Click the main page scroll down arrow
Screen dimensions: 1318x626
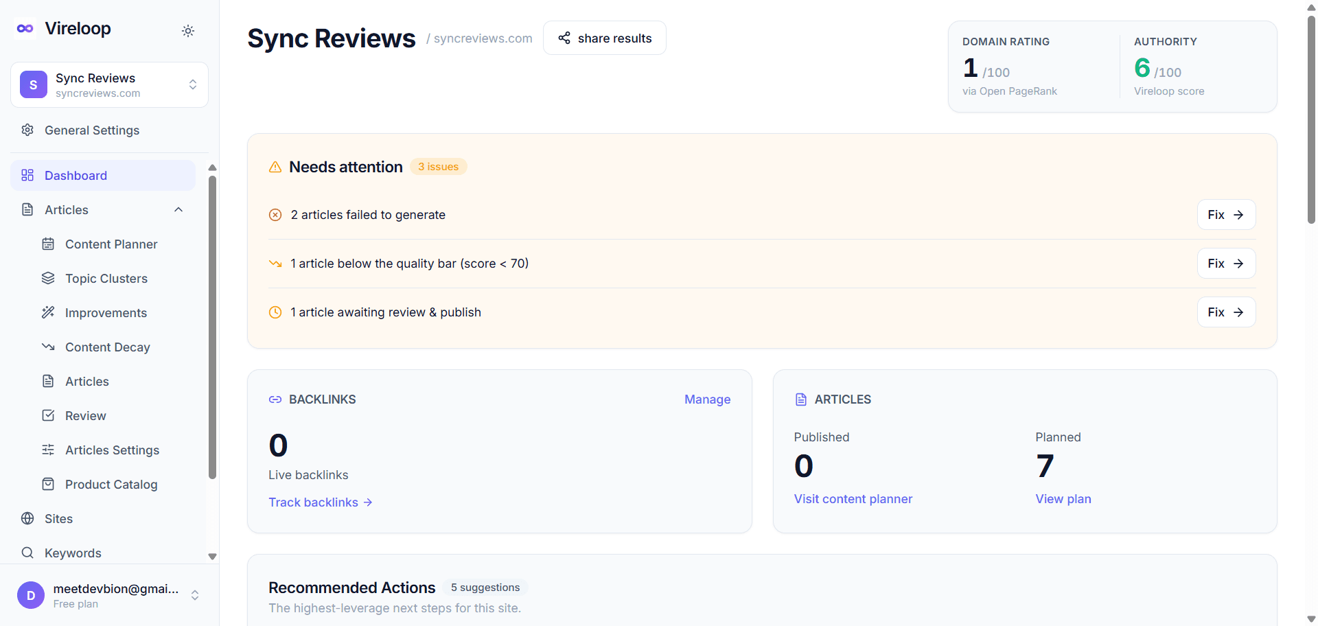tap(1311, 619)
